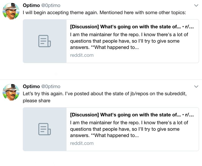
Task: Click the @0ptimo handle on the second tweet
Action: (x=51, y=86)
